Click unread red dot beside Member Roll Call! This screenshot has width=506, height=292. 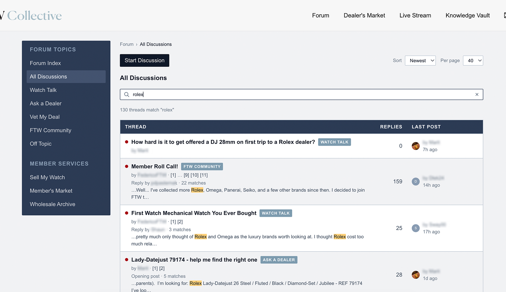[127, 166]
